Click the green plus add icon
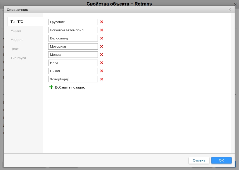Screen dimensions: 239x170 point(51,87)
